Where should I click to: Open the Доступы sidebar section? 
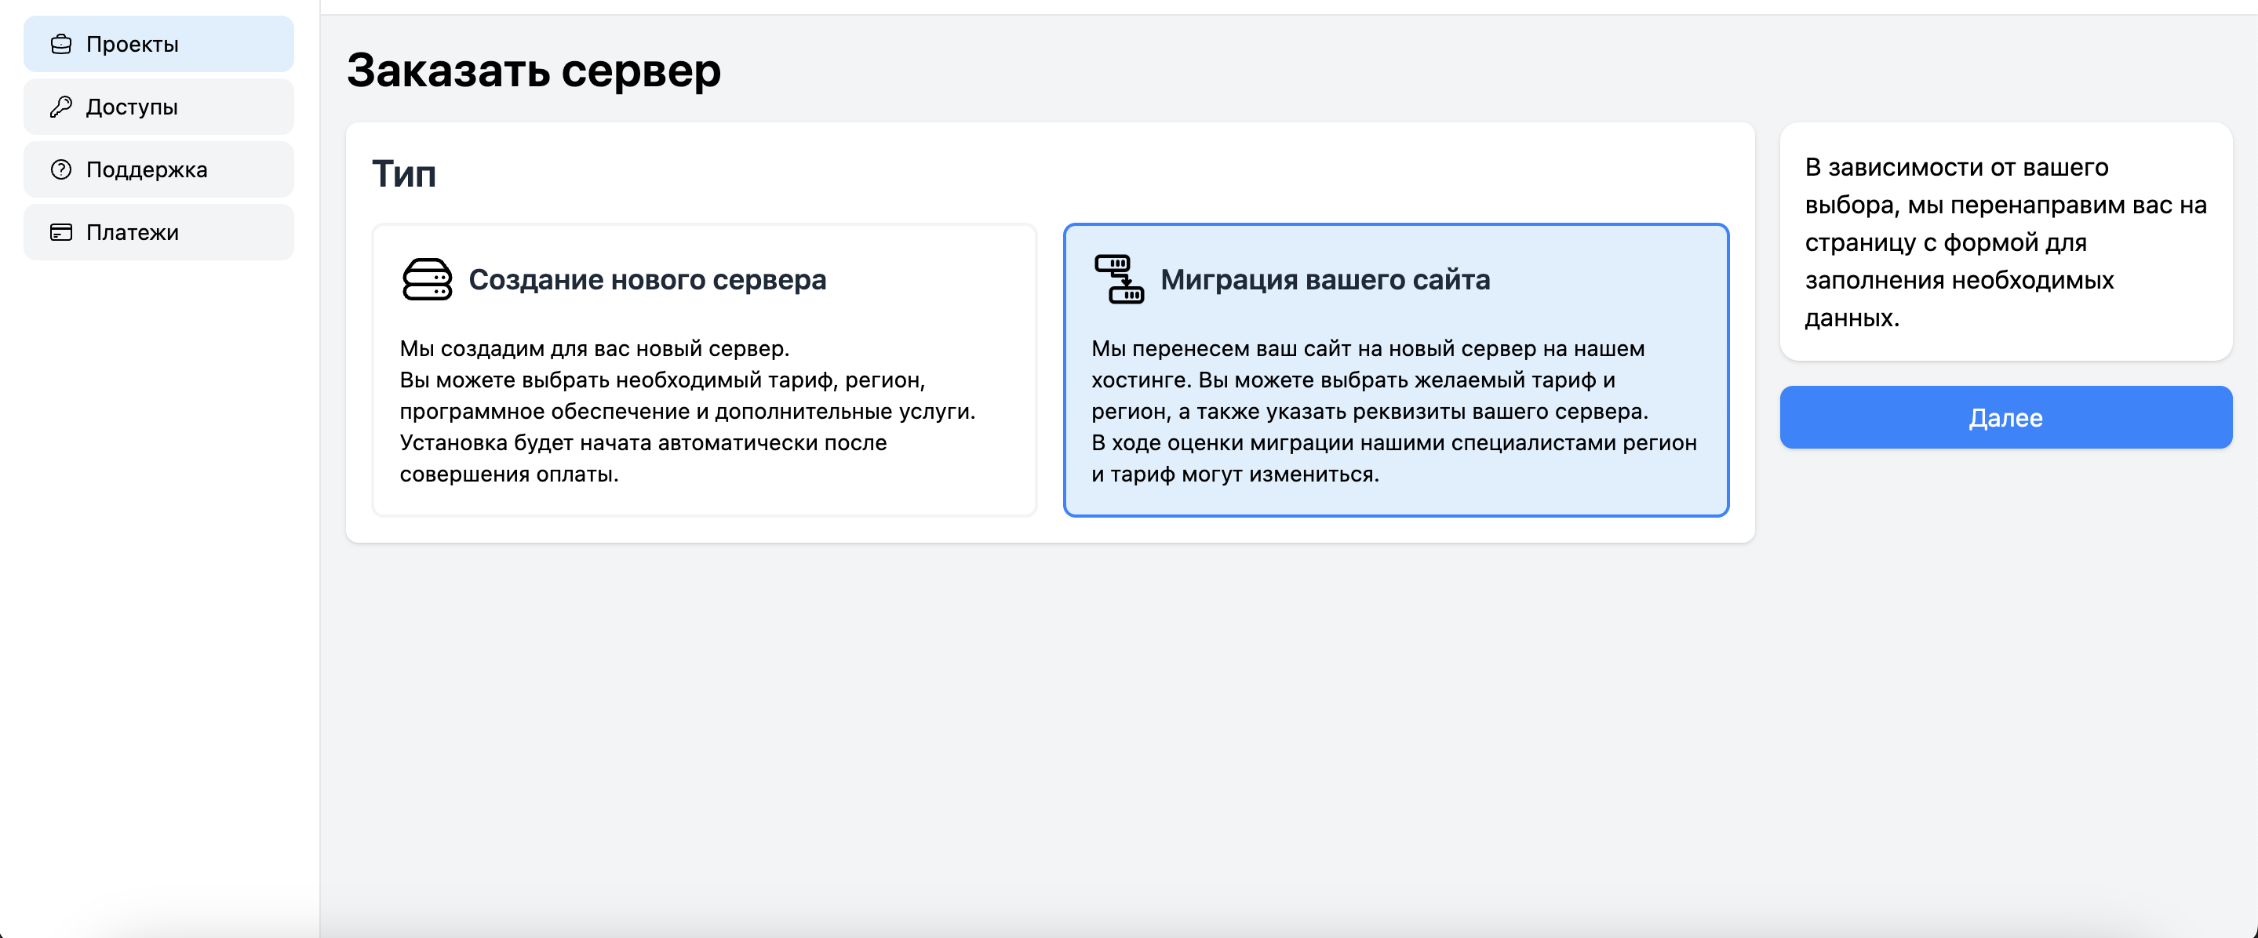coord(158,107)
